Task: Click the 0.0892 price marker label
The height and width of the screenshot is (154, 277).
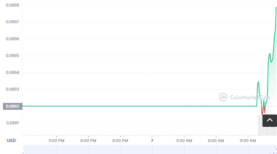Action: tap(13, 106)
